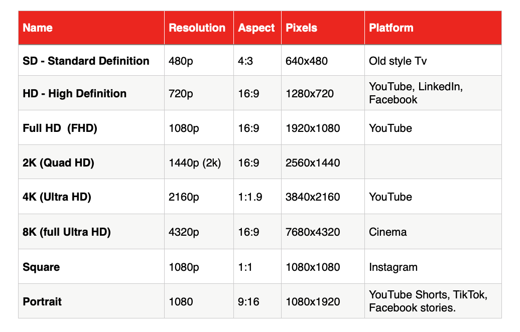The width and height of the screenshot is (520, 332).
Task: Click the 4K (Ultra HD) cell
Action: [91, 197]
